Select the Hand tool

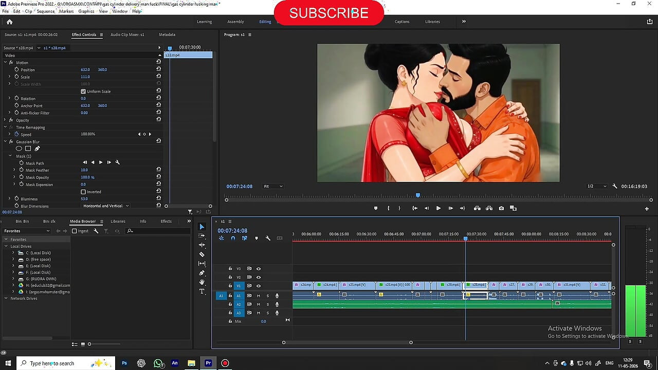pos(202,282)
